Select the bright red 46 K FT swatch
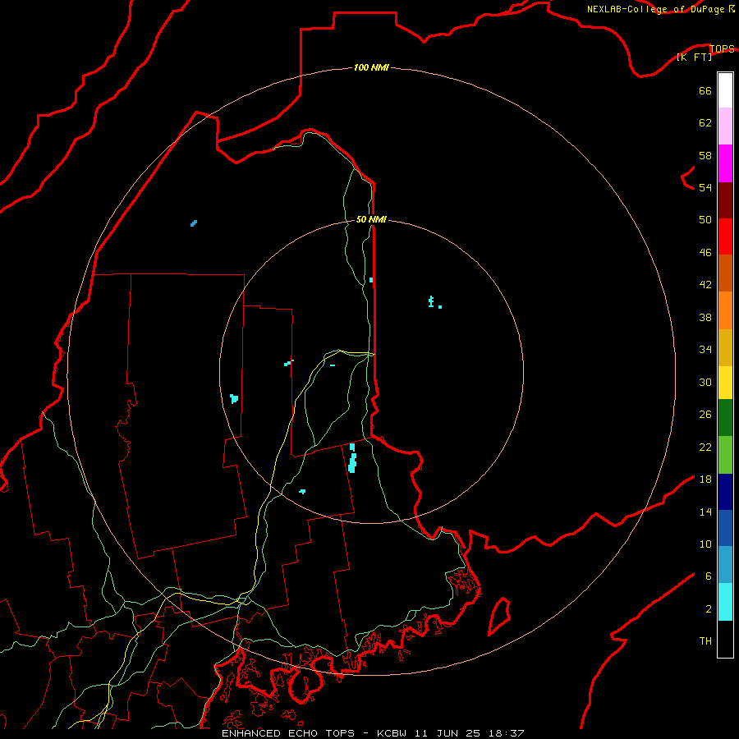This screenshot has height=739, width=739. point(725,236)
